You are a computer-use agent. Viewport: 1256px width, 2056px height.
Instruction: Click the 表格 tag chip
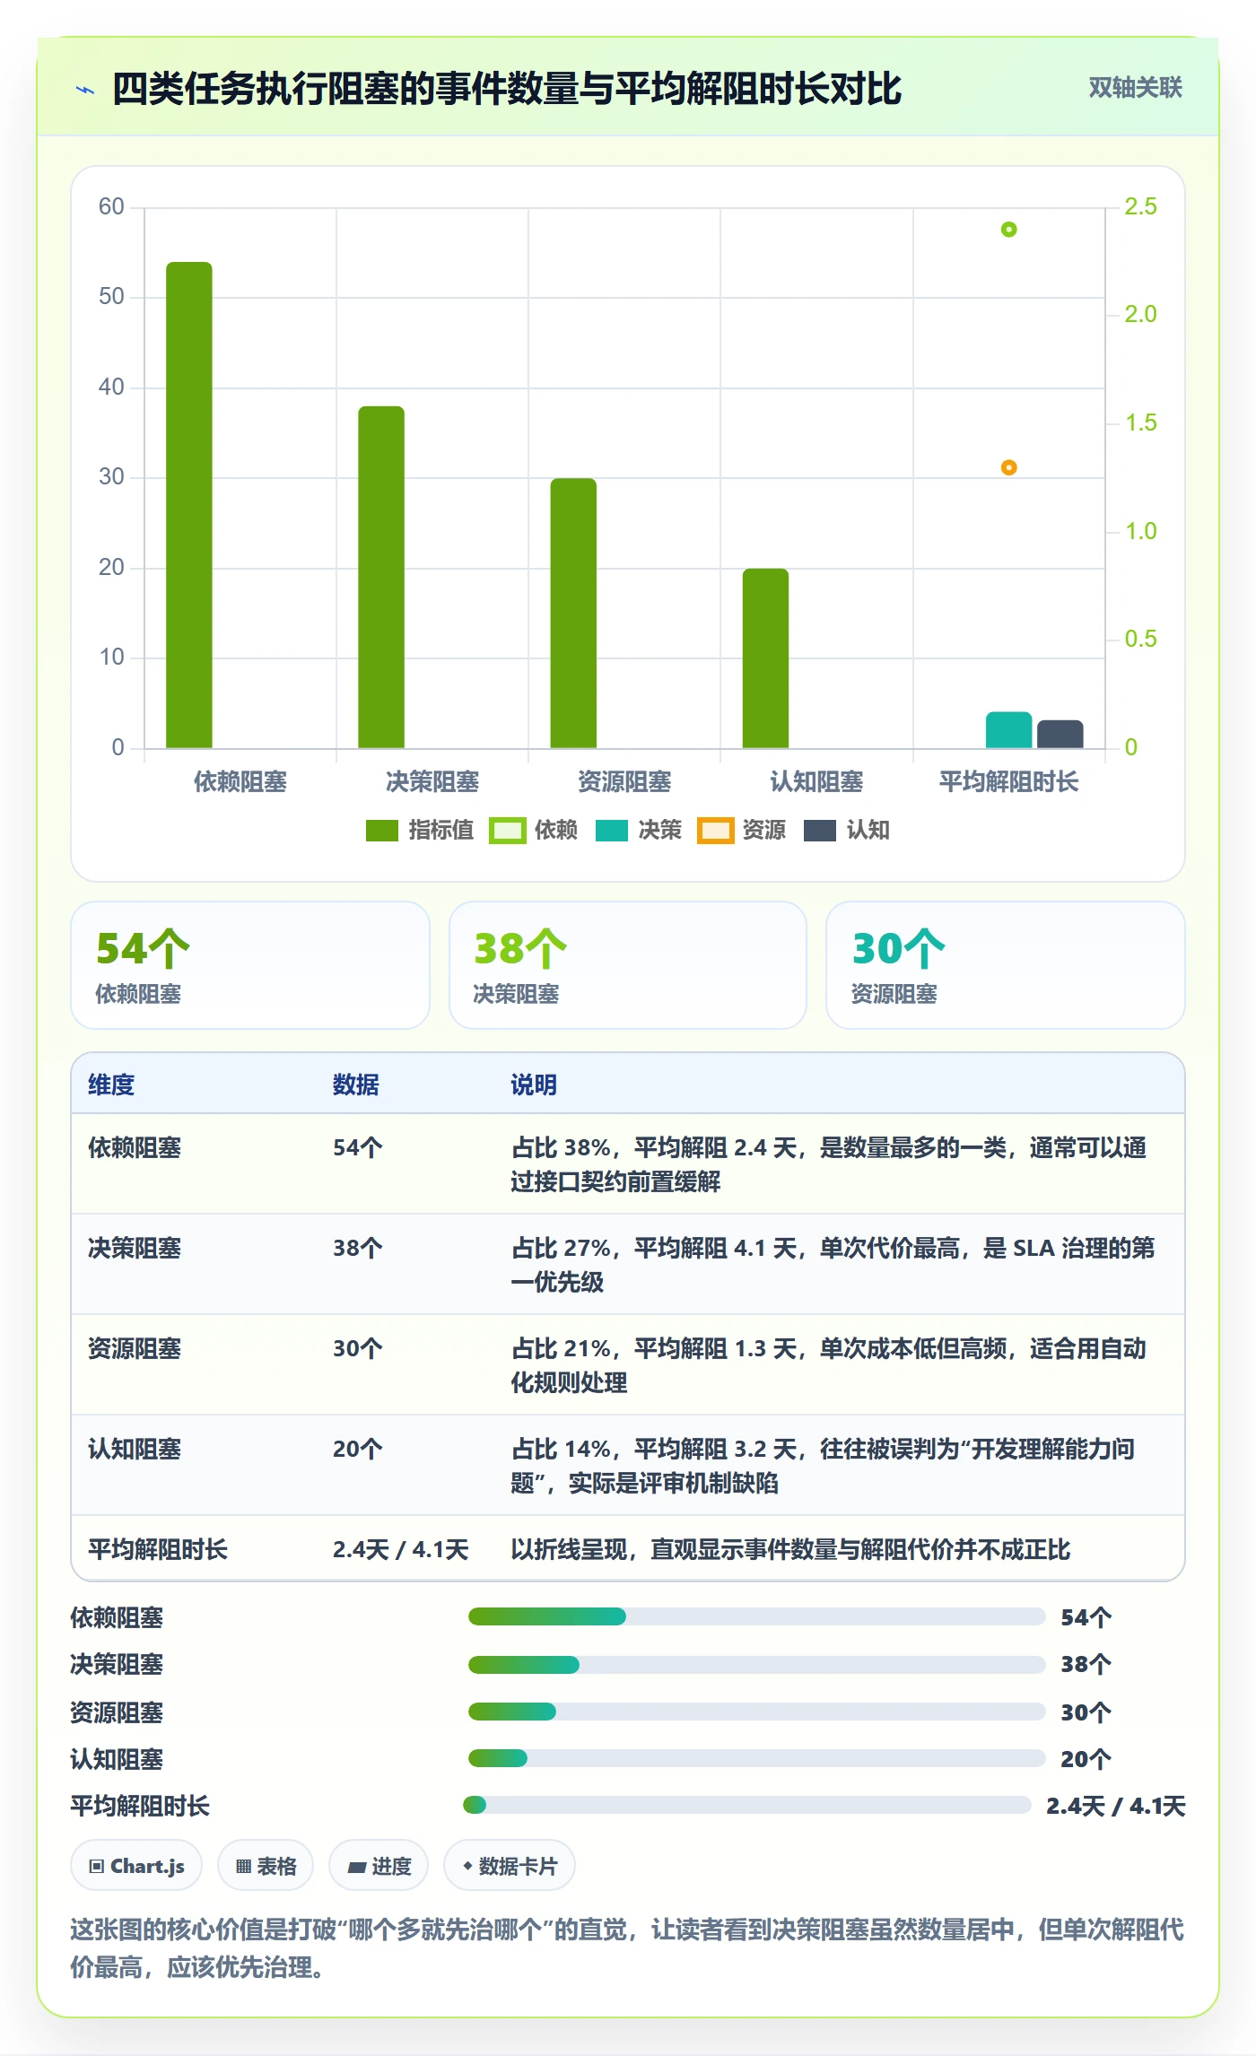[266, 1866]
